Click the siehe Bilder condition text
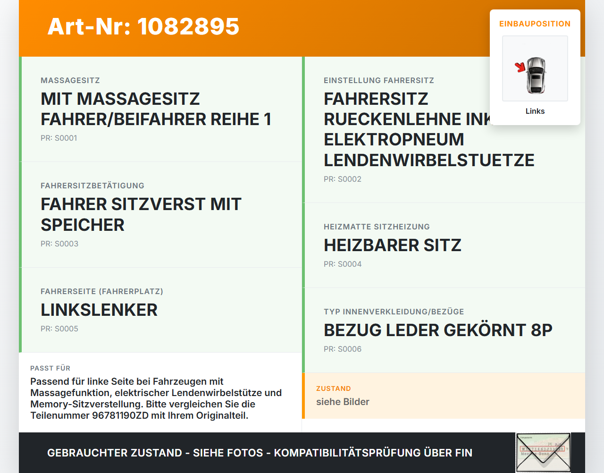 point(343,402)
